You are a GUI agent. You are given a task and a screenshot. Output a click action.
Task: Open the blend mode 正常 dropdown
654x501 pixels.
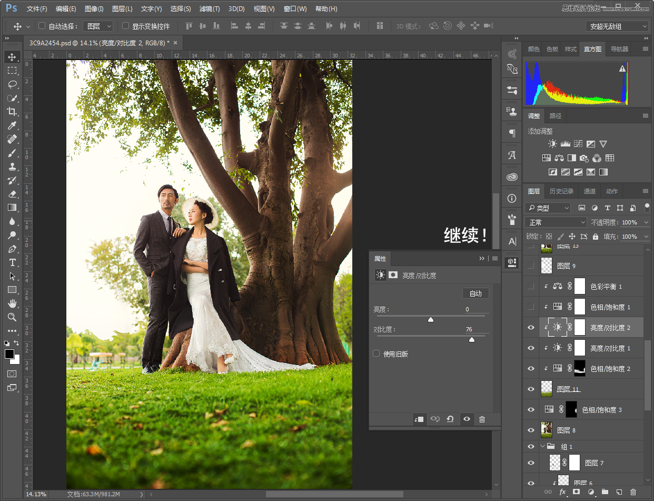555,222
